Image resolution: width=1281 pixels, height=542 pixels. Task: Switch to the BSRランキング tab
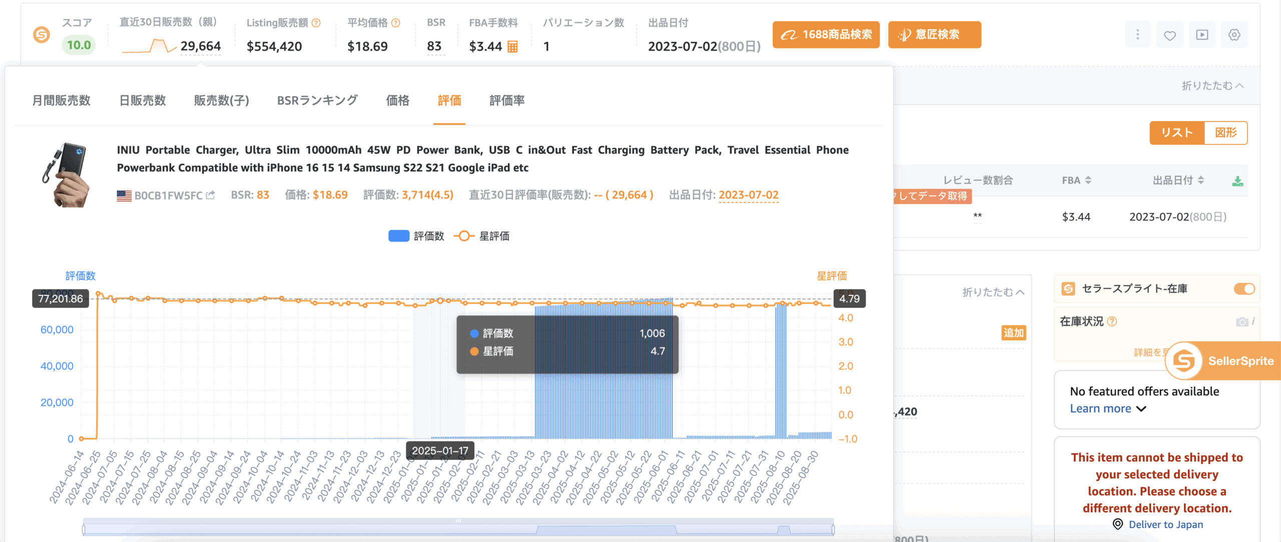point(317,100)
